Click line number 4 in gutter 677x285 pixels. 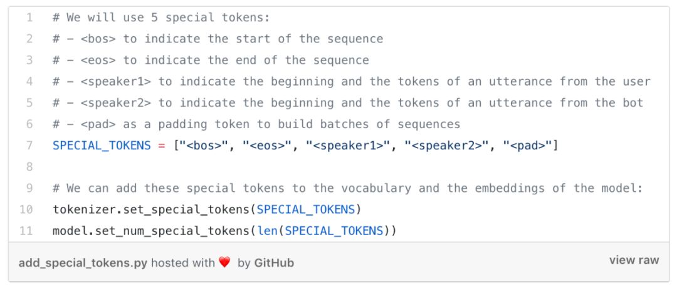point(29,81)
